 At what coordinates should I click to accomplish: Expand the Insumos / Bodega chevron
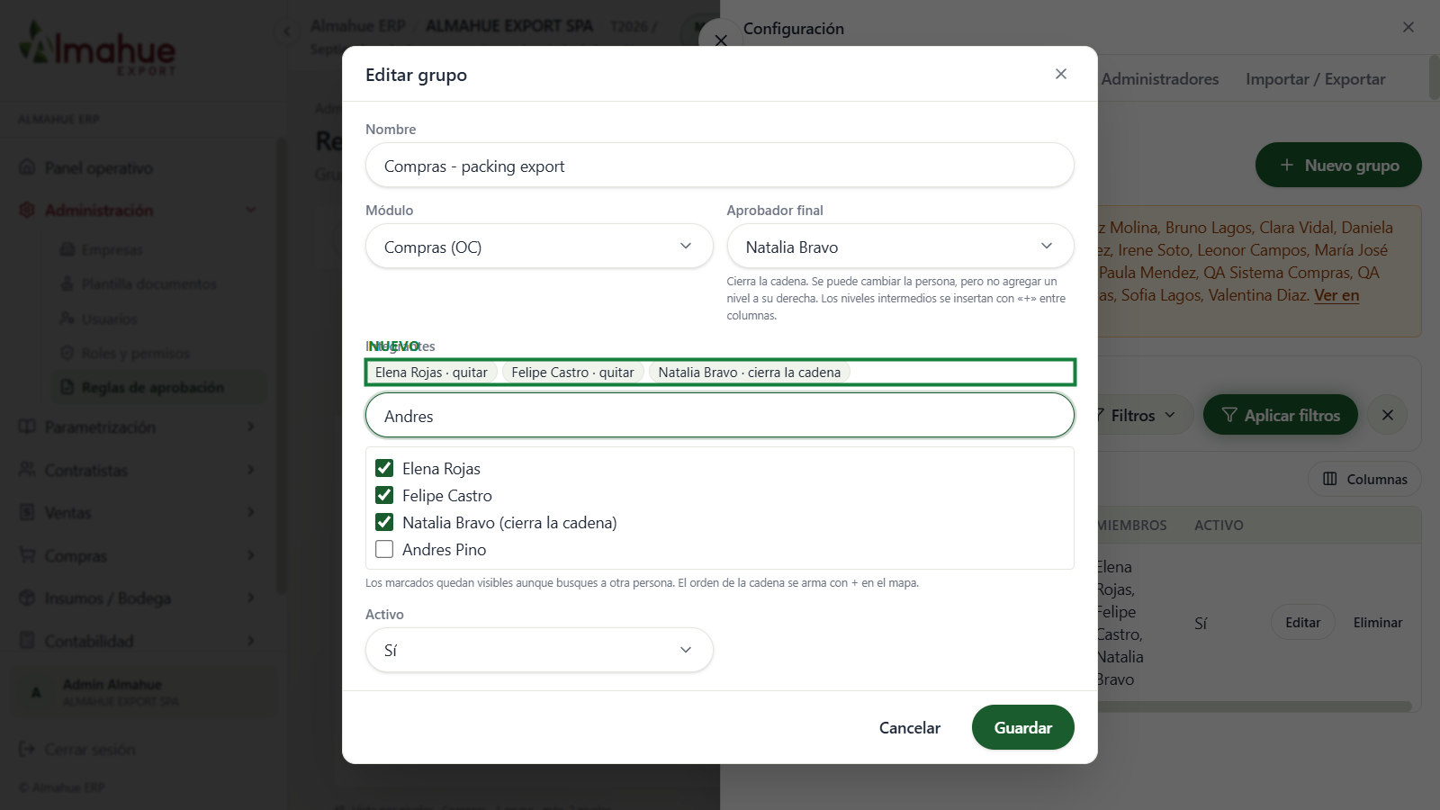251,598
